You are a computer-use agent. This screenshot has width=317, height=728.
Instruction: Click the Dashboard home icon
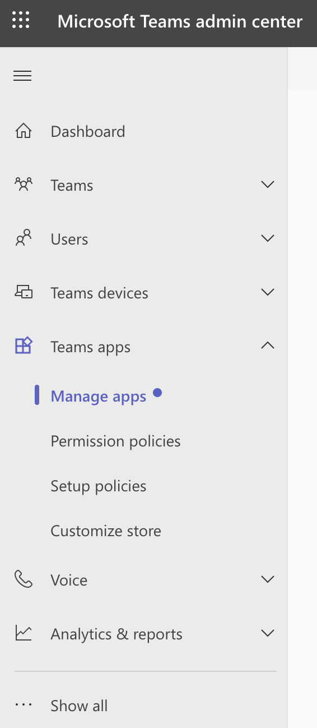coord(24,132)
